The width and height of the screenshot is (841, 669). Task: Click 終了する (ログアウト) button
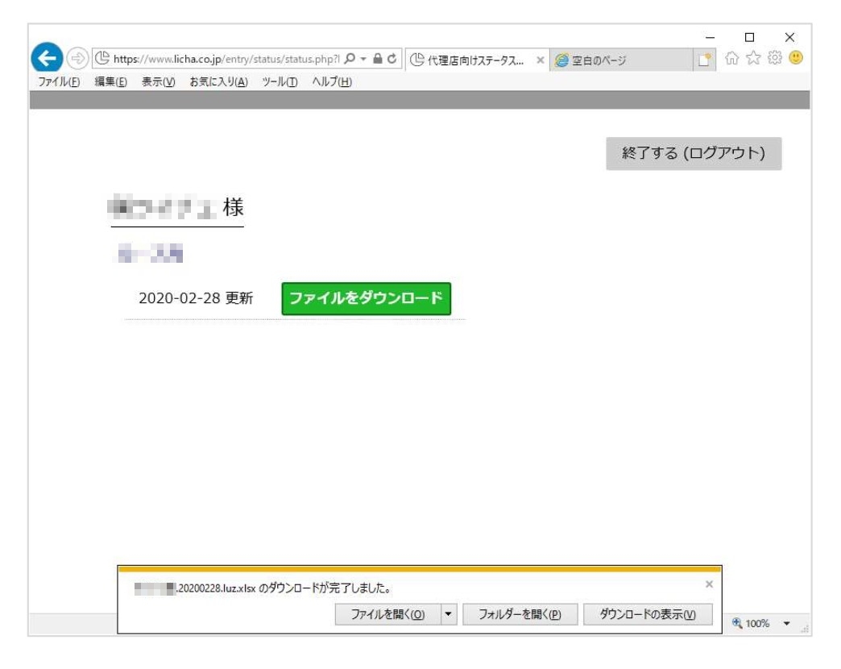[694, 153]
